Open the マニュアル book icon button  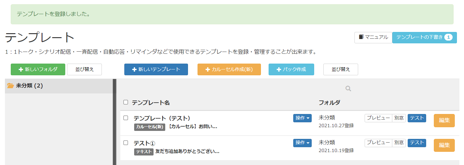tap(373, 37)
